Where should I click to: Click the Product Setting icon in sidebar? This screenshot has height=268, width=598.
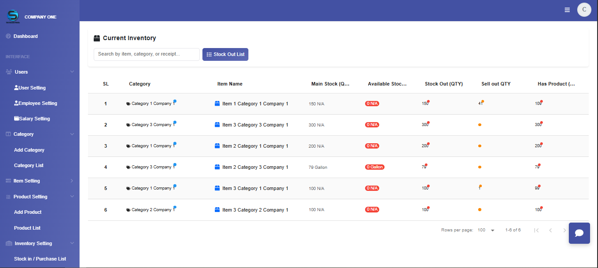coord(8,197)
